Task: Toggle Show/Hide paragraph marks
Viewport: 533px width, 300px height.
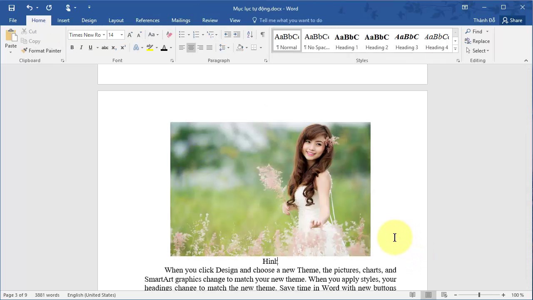Action: click(x=262, y=35)
